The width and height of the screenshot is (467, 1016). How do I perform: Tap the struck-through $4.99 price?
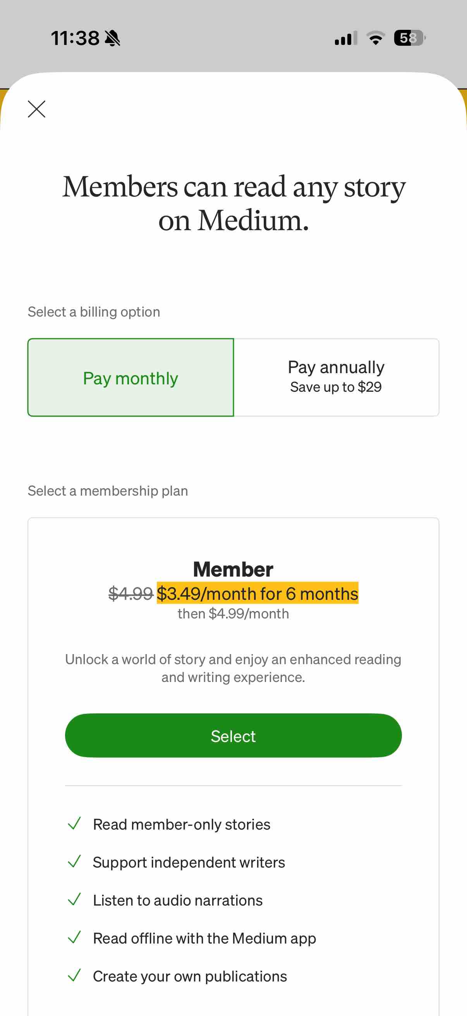pos(131,593)
